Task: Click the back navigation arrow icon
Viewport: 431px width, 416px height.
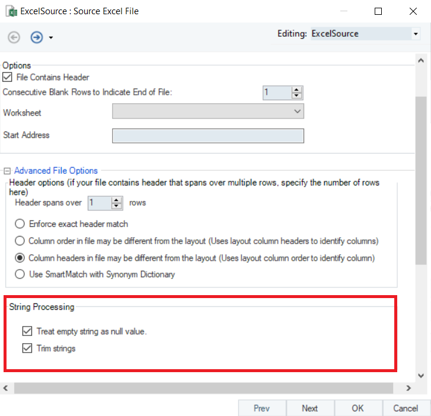Action: (14, 37)
